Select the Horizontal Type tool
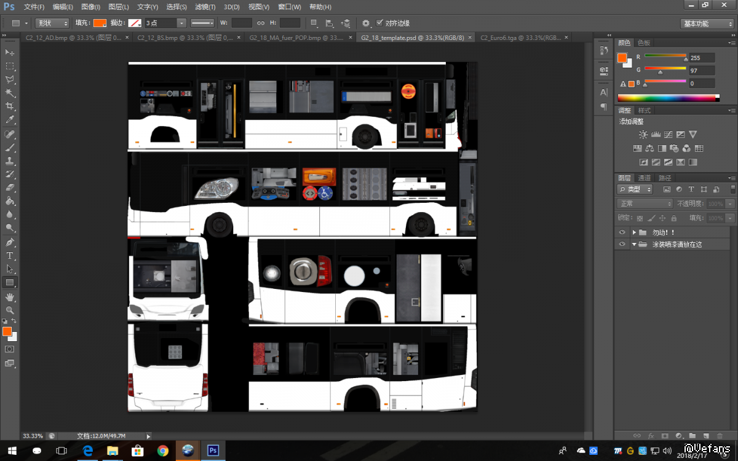 click(10, 255)
